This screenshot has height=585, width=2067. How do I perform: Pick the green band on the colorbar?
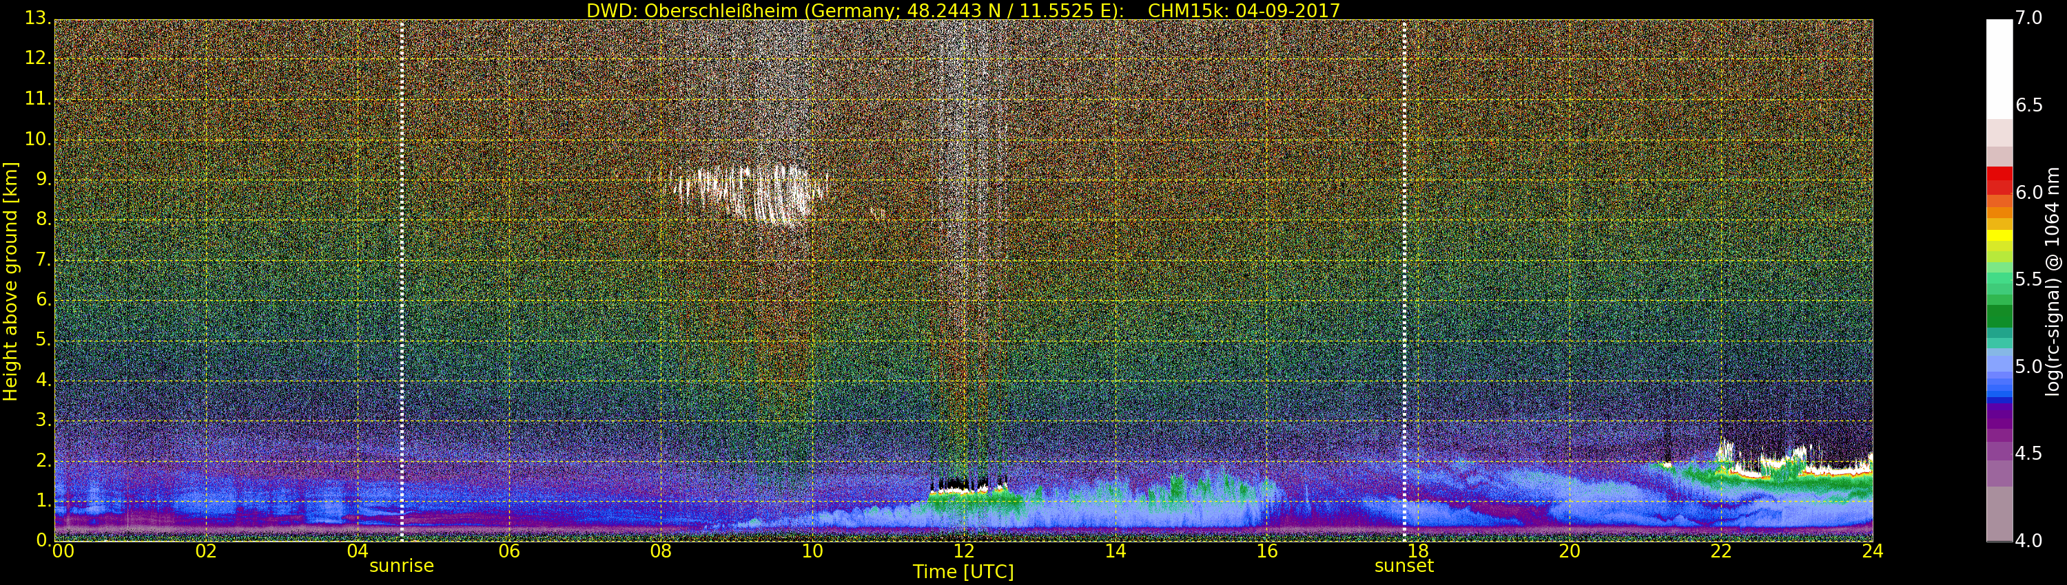point(1999,315)
